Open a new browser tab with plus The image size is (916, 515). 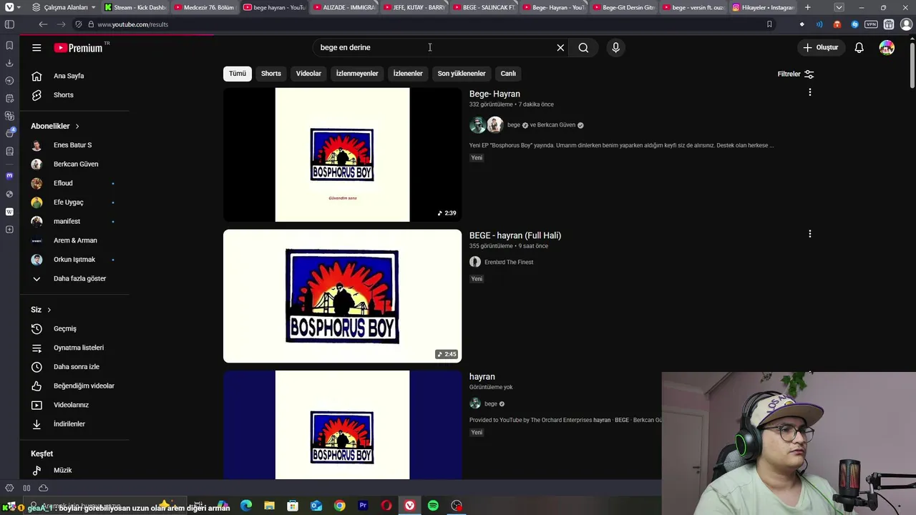807,7
